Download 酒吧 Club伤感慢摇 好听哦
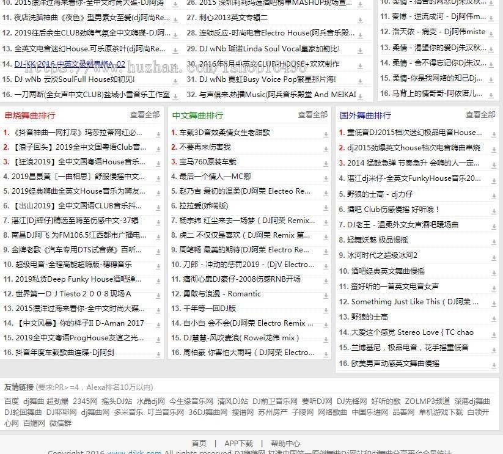This screenshot has height=454, width=503. pos(494,211)
